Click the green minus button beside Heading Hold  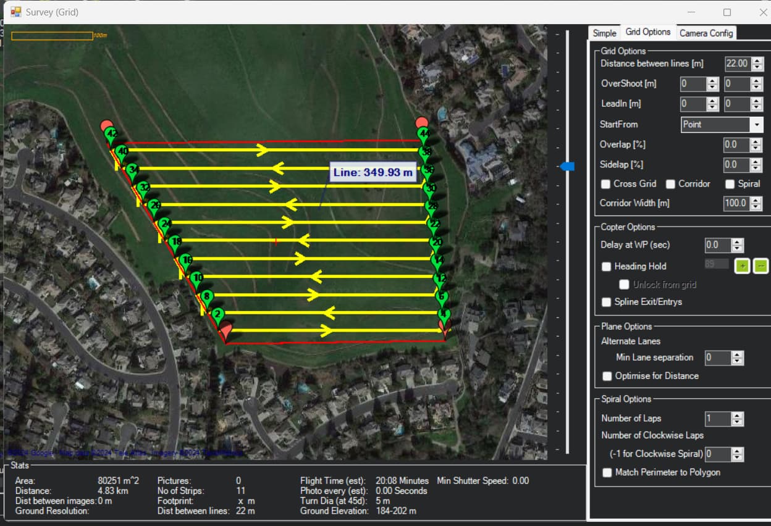[x=760, y=265]
